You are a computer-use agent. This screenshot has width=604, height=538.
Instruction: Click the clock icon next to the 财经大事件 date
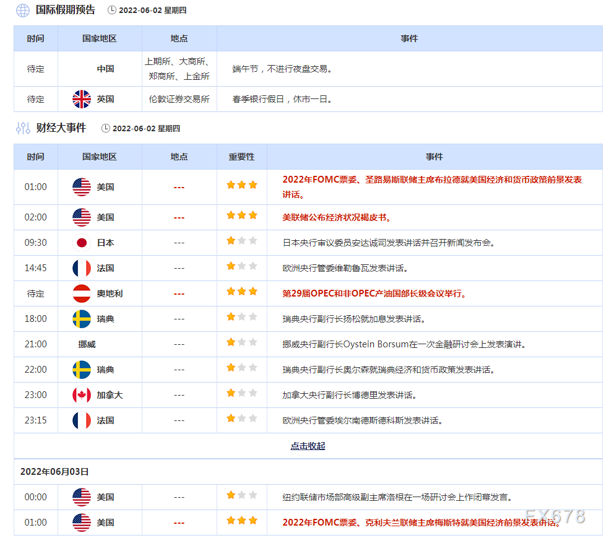pyautogui.click(x=106, y=128)
